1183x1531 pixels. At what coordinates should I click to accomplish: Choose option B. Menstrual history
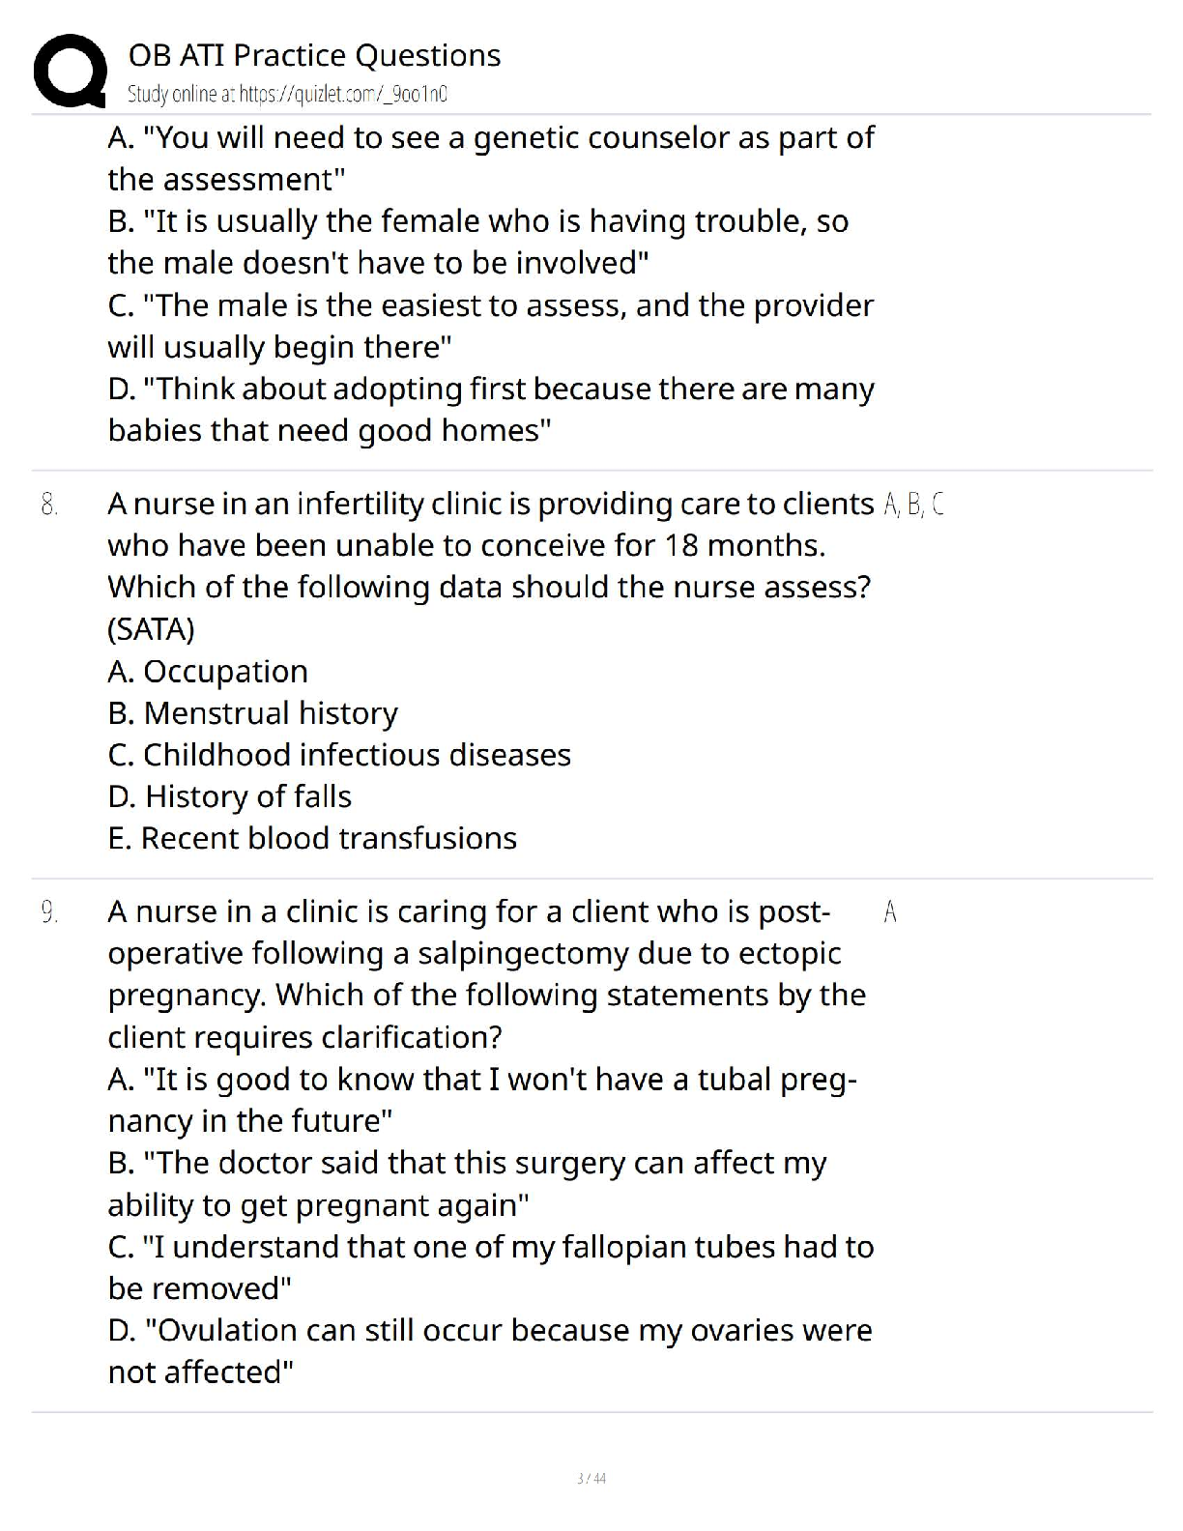pos(252,712)
